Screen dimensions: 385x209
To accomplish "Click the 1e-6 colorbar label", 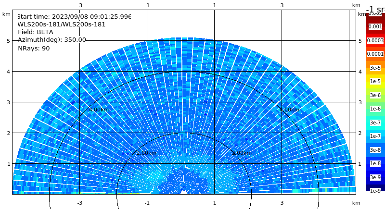I will (x=375, y=109).
